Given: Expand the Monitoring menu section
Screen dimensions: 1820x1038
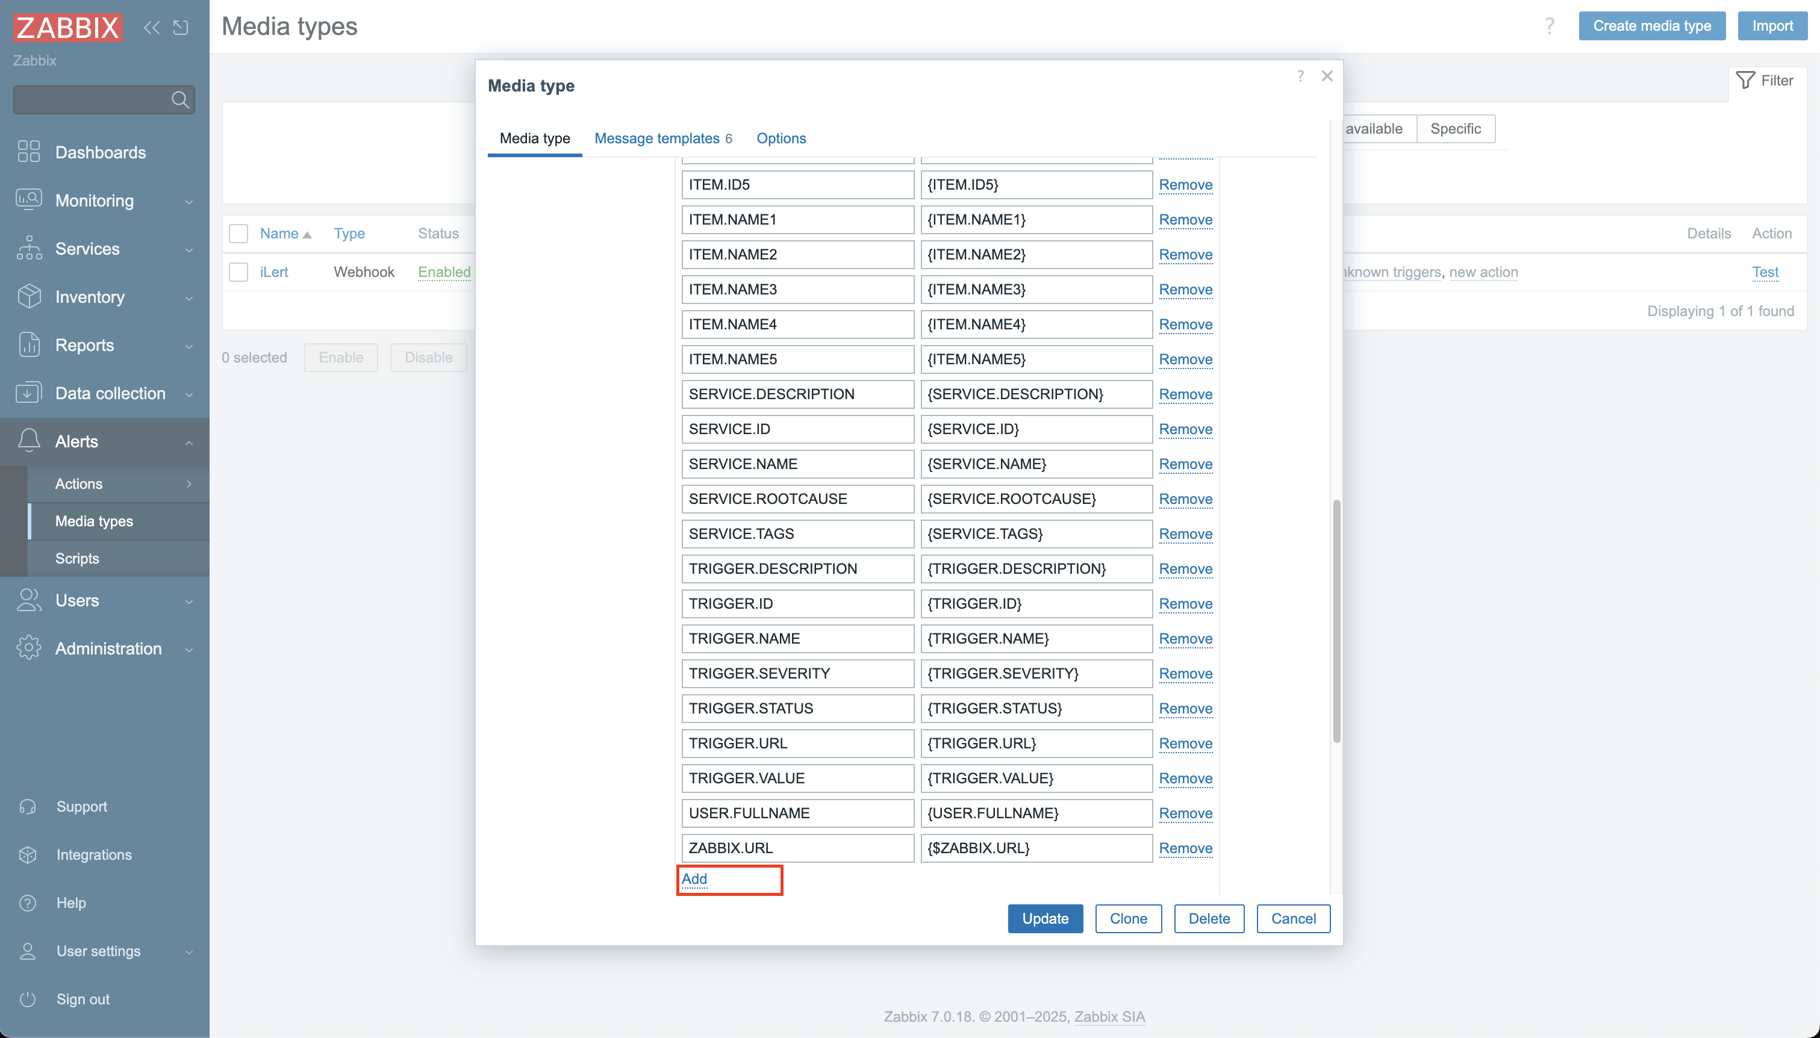Looking at the screenshot, I should (x=94, y=200).
